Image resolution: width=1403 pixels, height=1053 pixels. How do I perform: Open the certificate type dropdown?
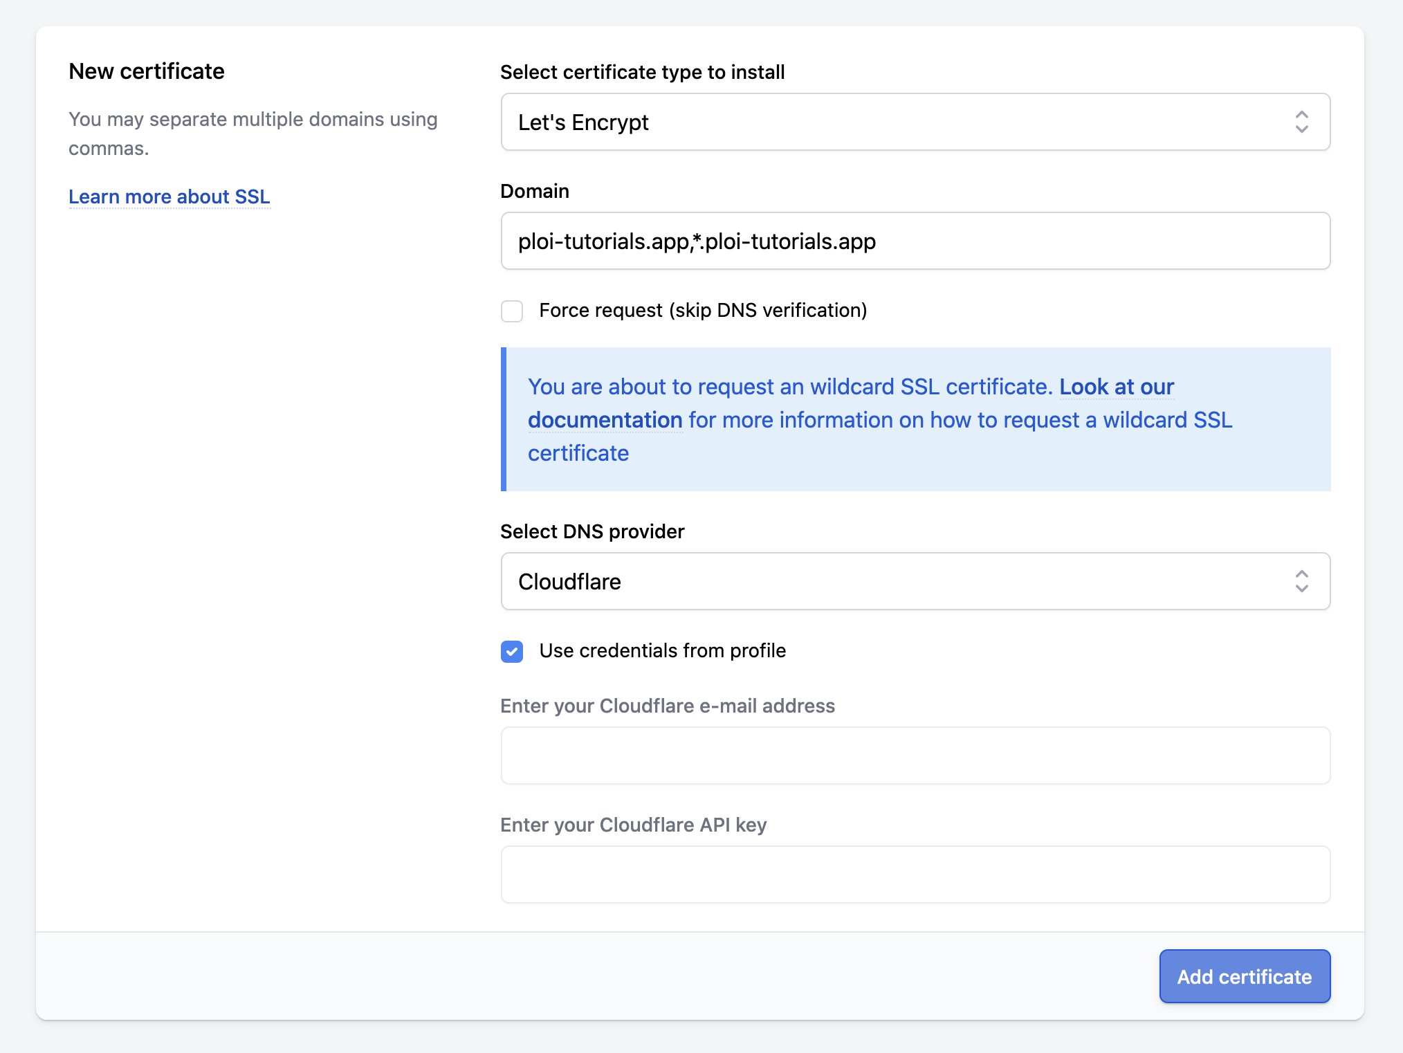pyautogui.click(x=915, y=122)
